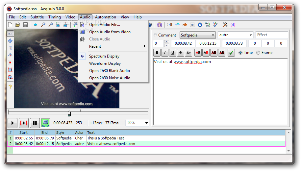Open the anime-girl Automation manager icon
Image resolution: width=301 pixels, height=171 pixels.
[160, 25]
